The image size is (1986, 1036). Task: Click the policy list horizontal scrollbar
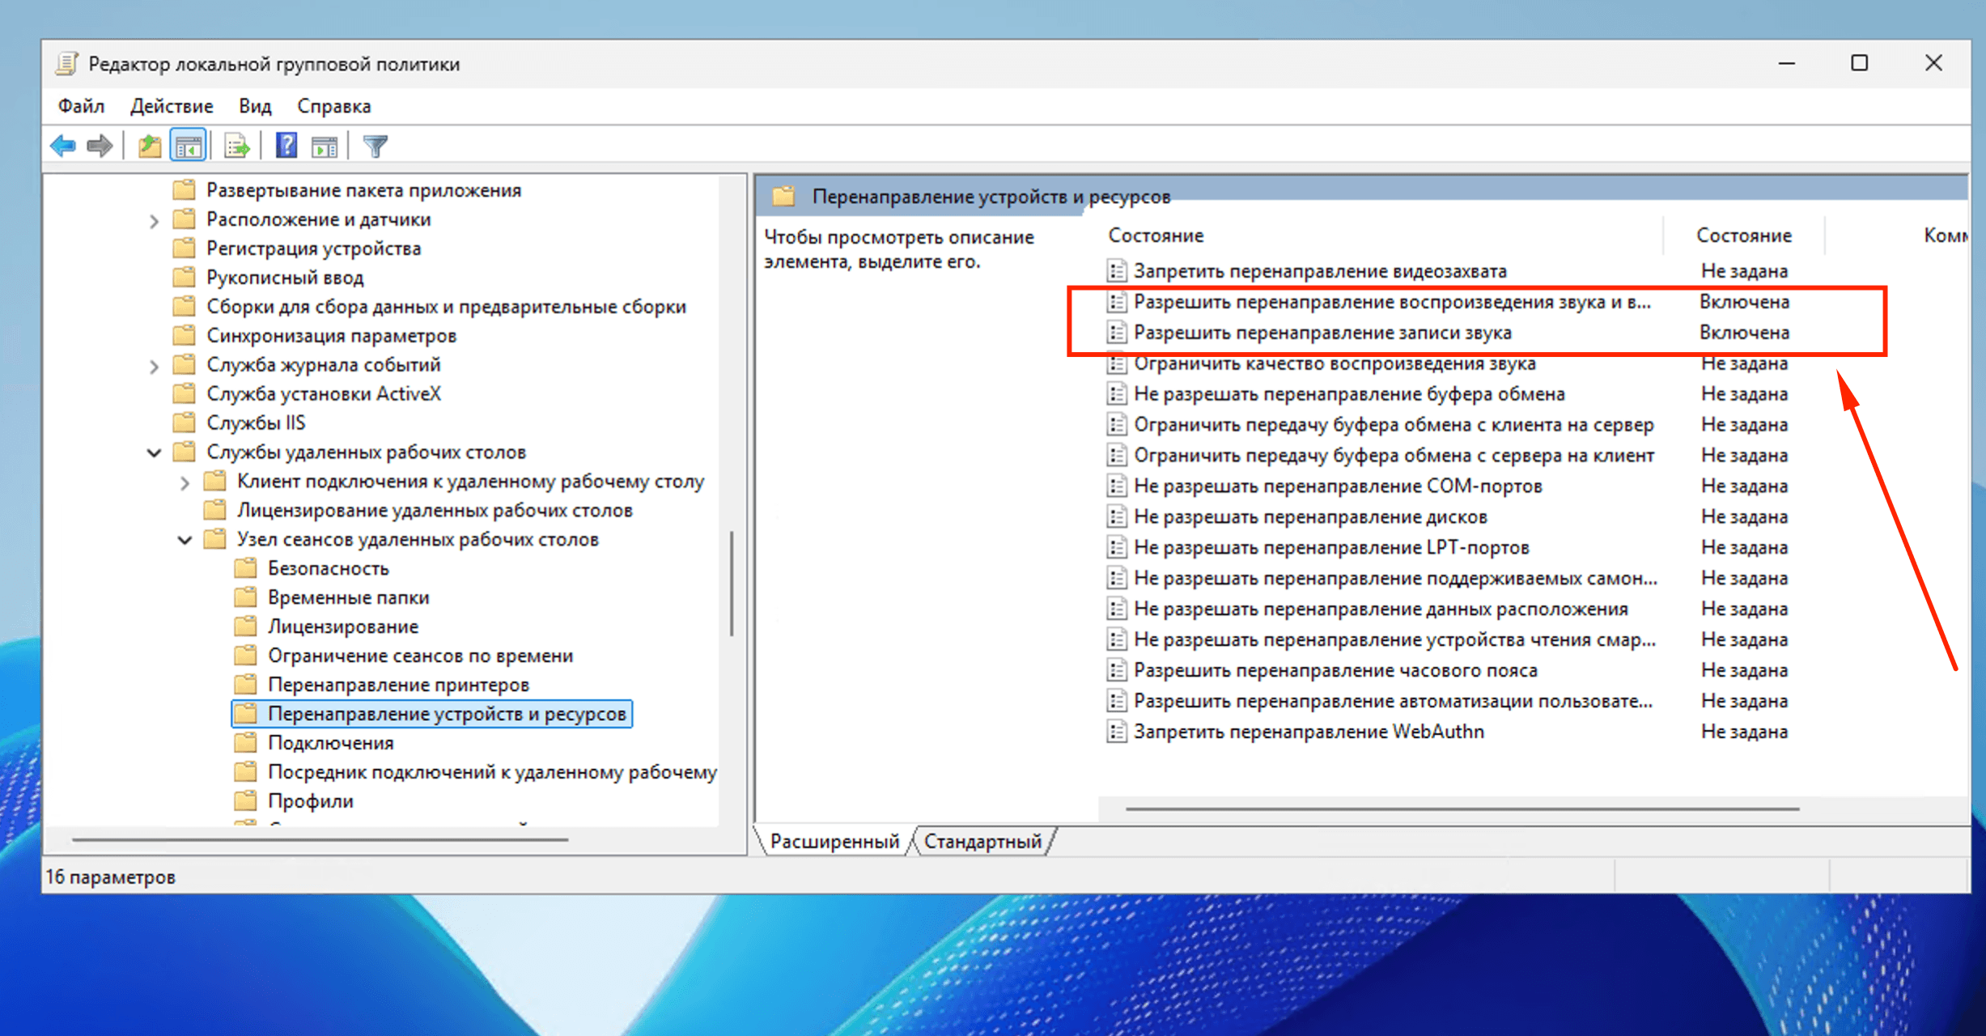coord(1462,809)
